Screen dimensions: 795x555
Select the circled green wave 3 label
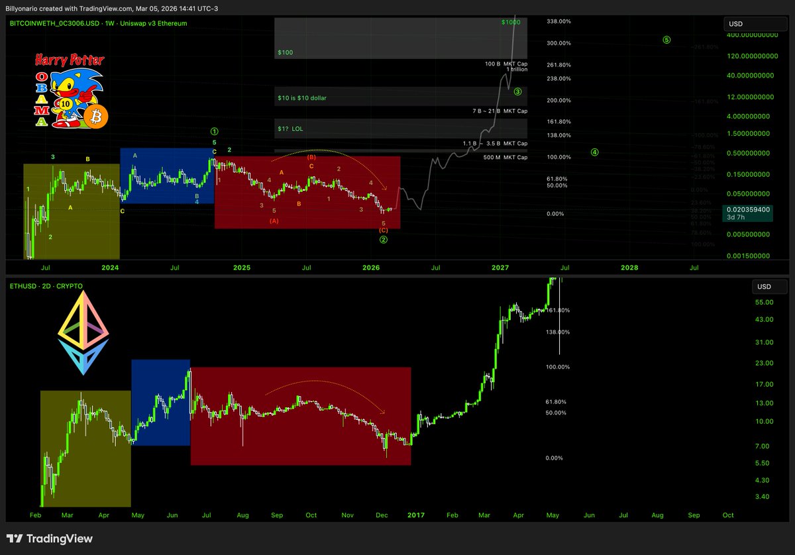coord(517,91)
